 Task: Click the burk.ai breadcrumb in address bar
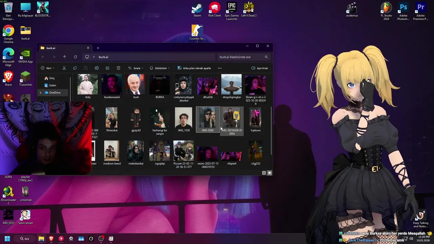click(x=103, y=57)
